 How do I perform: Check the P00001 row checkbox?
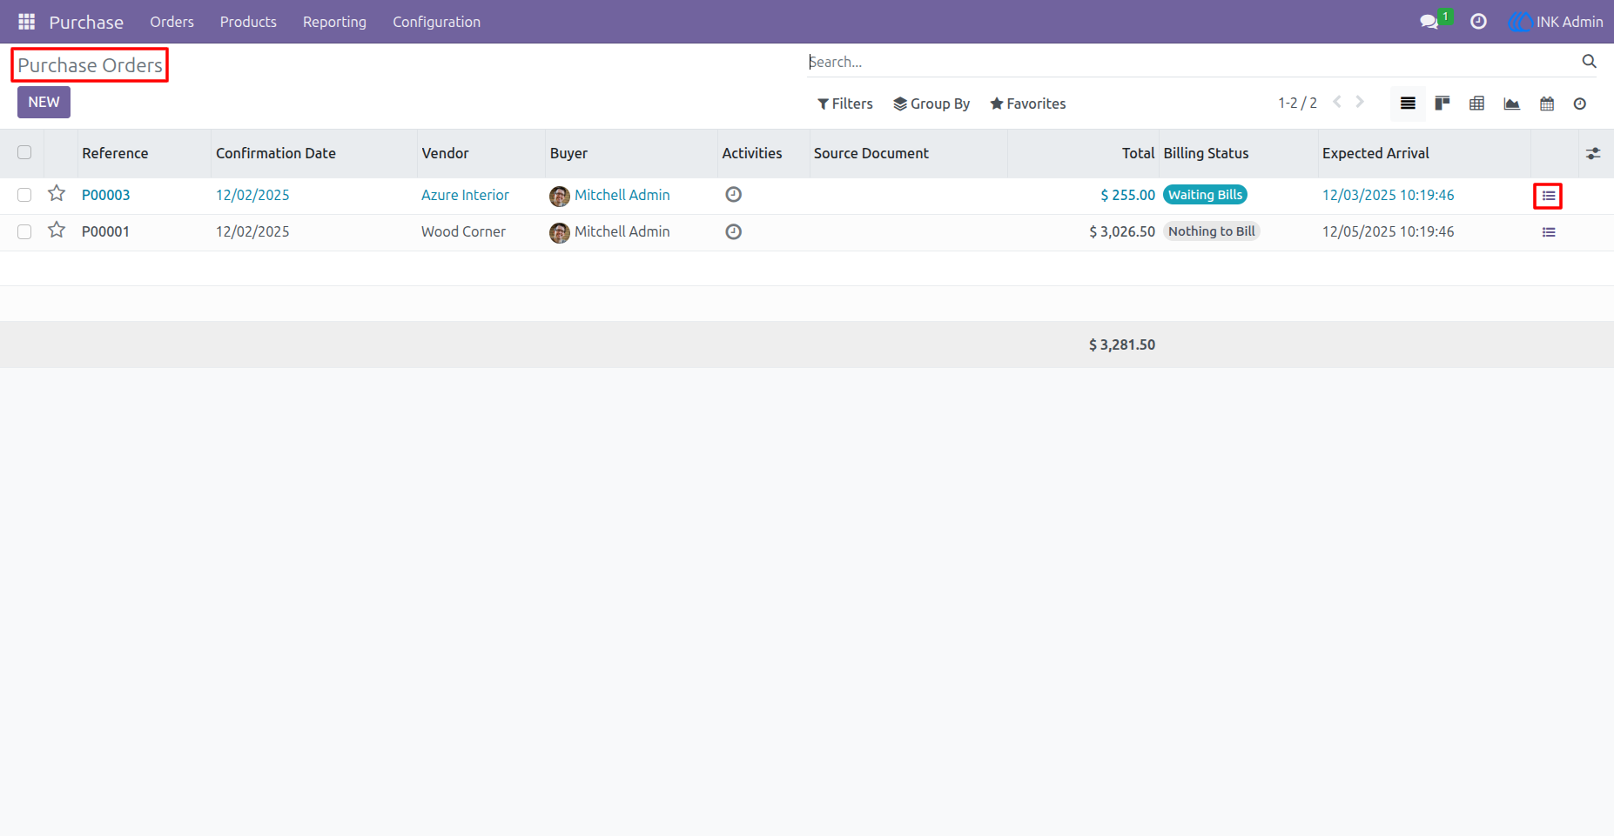[24, 231]
